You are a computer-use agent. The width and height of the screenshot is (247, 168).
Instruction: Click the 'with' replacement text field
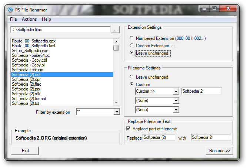[211, 137]
